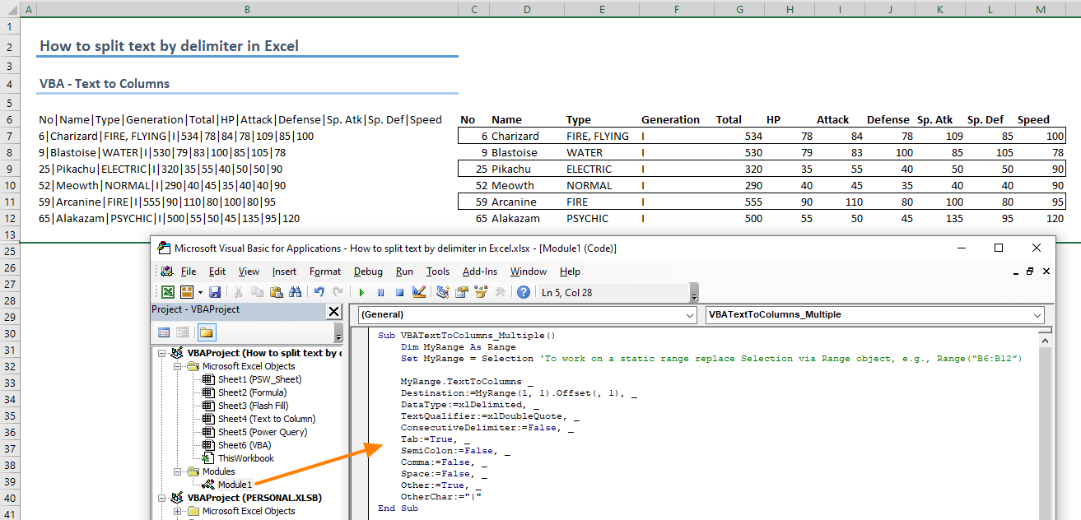Image resolution: width=1081 pixels, height=520 pixels.
Task: Expand PERSONAL.XLSB Microsoft Excel Objects folder
Action: tap(179, 511)
